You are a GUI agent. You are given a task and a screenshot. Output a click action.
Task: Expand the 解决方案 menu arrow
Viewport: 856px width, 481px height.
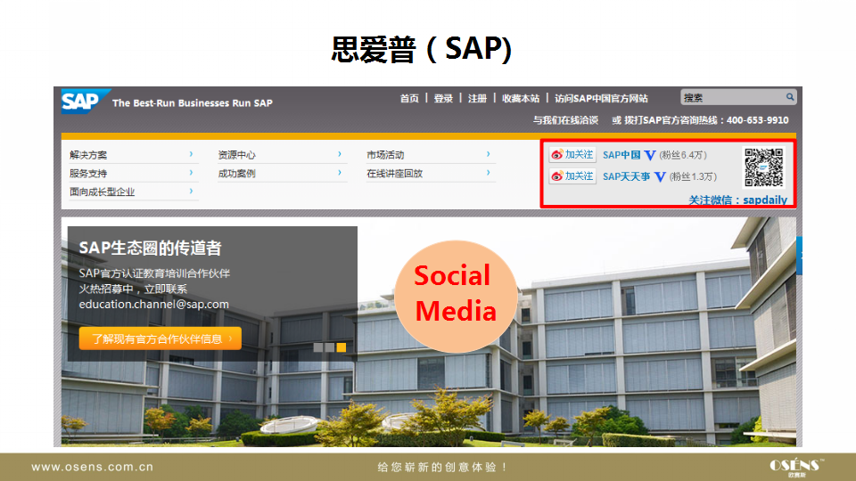[191, 154]
